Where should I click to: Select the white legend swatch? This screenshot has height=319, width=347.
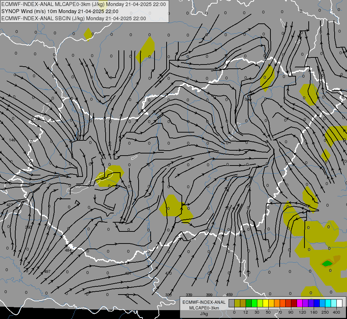pos(339,303)
